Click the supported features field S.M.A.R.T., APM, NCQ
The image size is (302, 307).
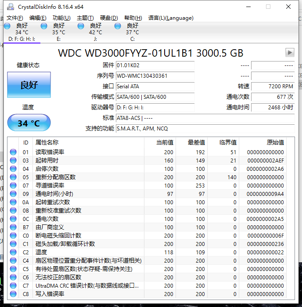point(205,129)
